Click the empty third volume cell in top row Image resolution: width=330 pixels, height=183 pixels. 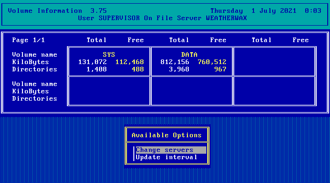click(274, 61)
